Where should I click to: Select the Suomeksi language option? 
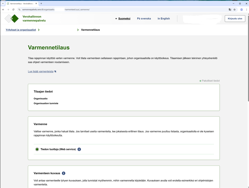point(124,19)
